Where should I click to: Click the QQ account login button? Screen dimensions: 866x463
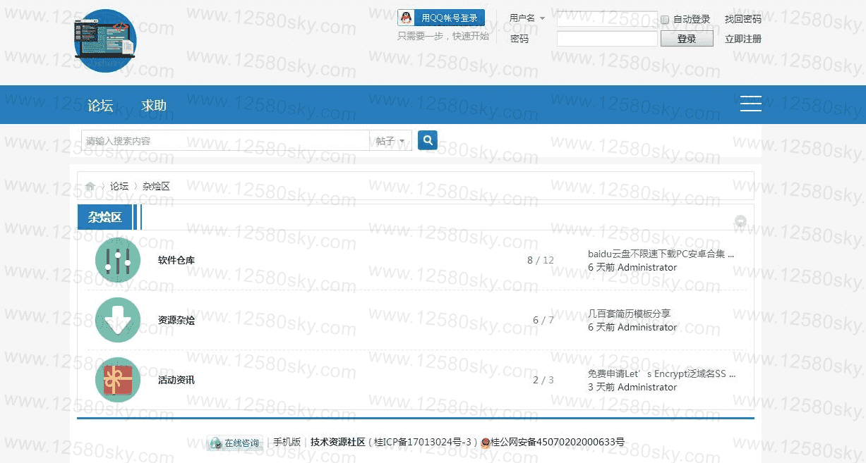(441, 18)
